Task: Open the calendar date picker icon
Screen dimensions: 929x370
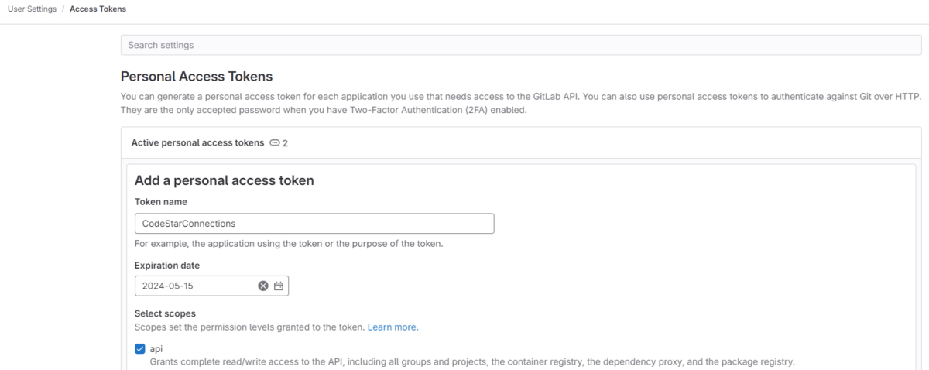Action: point(279,286)
